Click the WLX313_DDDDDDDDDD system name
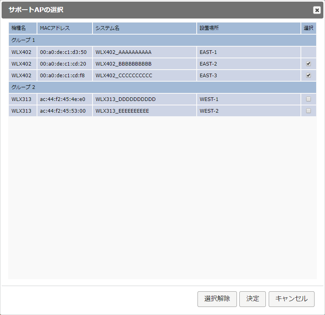The height and width of the screenshot is (315, 325). click(x=125, y=99)
